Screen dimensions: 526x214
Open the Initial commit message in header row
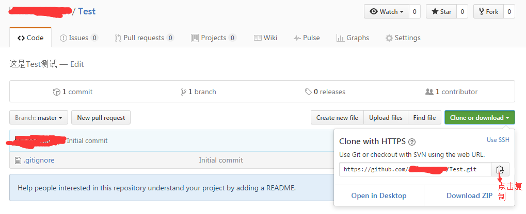click(x=87, y=141)
